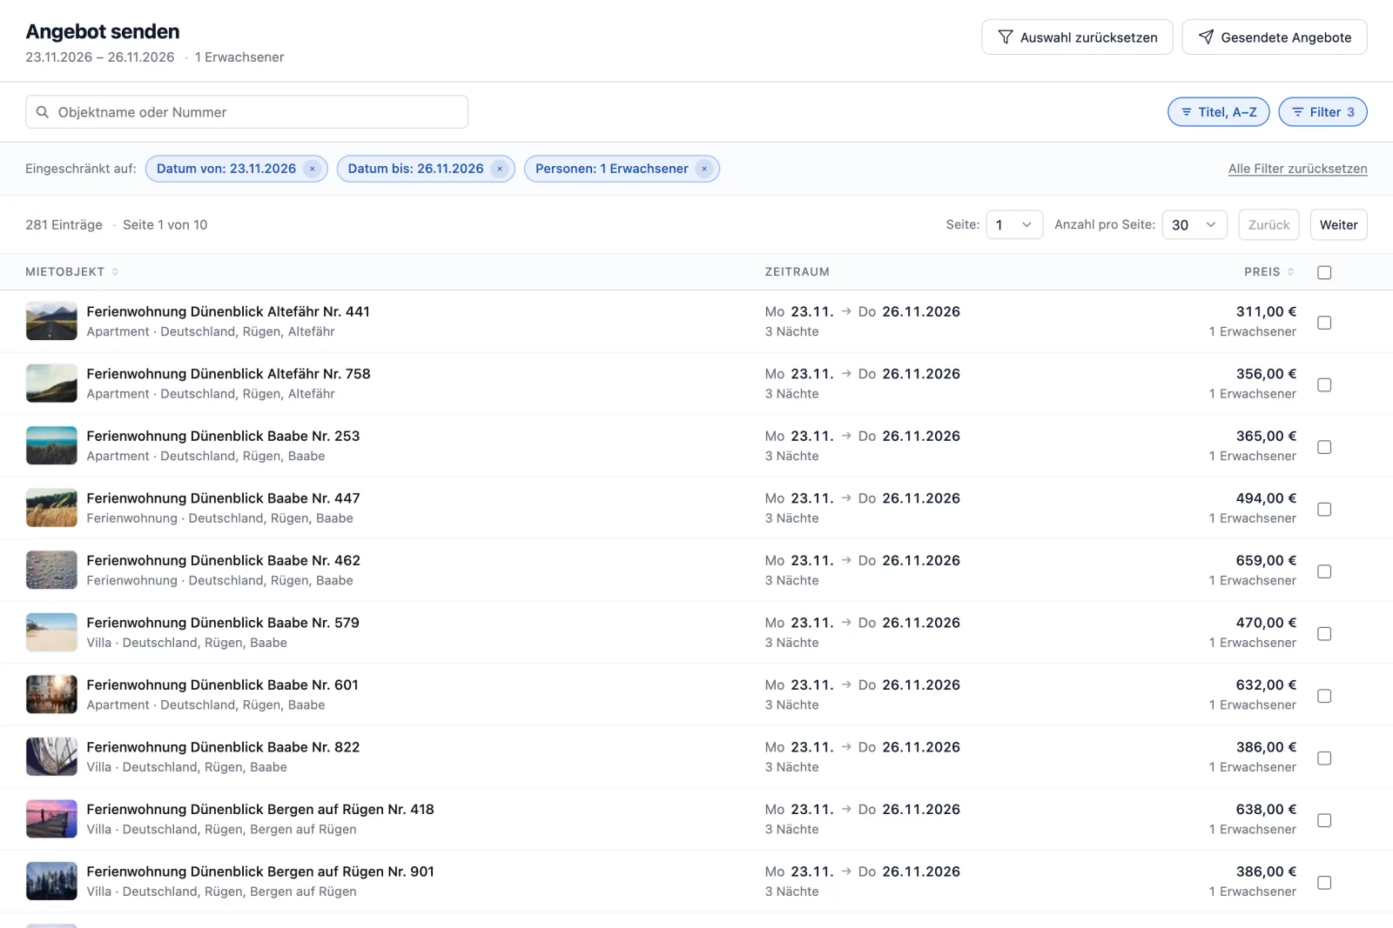1393x928 pixels.
Task: Open thumbnail of Dünenblick Bergen auf Rügen Nr. 418
Action: pos(51,819)
